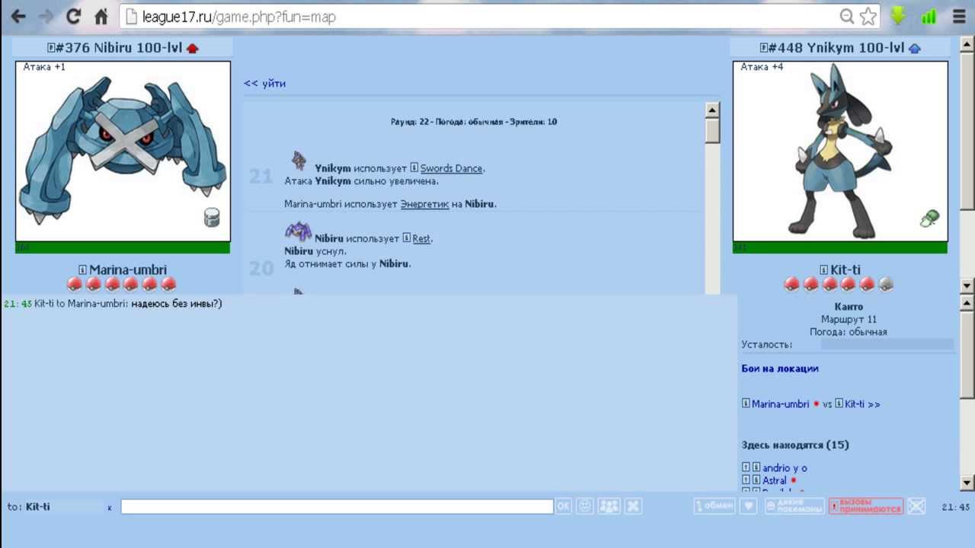Toggle the 'вызовы принимаются' challenges switch
This screenshot has width=975, height=548.
[866, 506]
